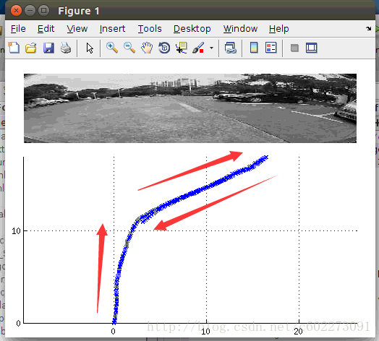Open the Edit menu
The width and height of the screenshot is (379, 341).
(46, 29)
